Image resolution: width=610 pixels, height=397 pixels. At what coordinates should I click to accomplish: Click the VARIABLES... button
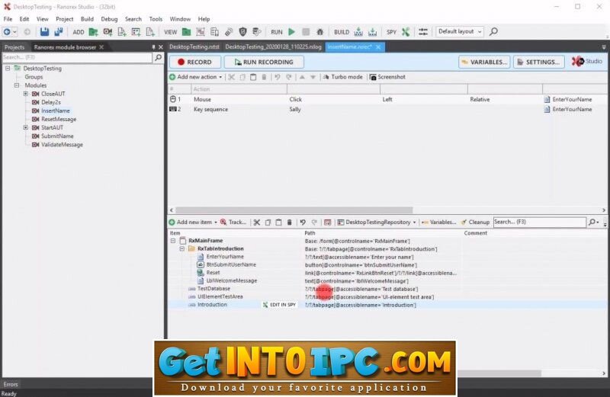pyautogui.click(x=484, y=62)
